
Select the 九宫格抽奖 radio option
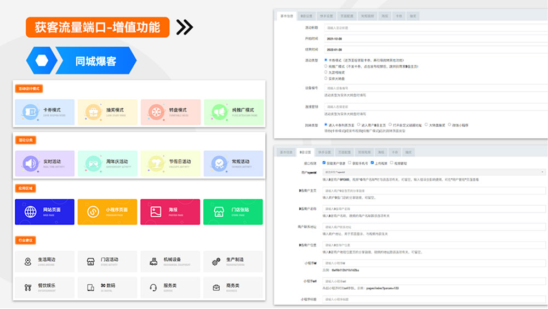[326, 72]
